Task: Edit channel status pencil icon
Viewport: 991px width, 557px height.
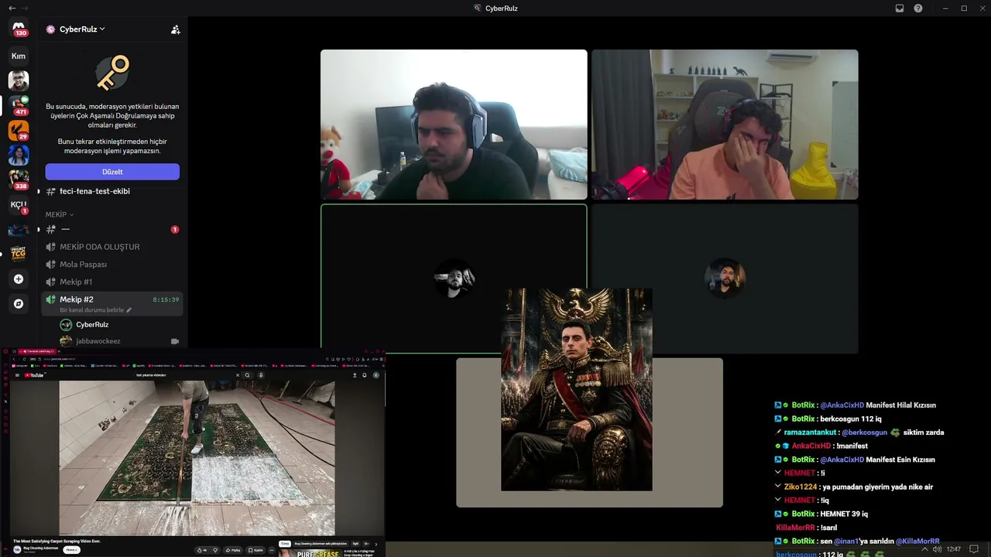Action: pos(129,310)
